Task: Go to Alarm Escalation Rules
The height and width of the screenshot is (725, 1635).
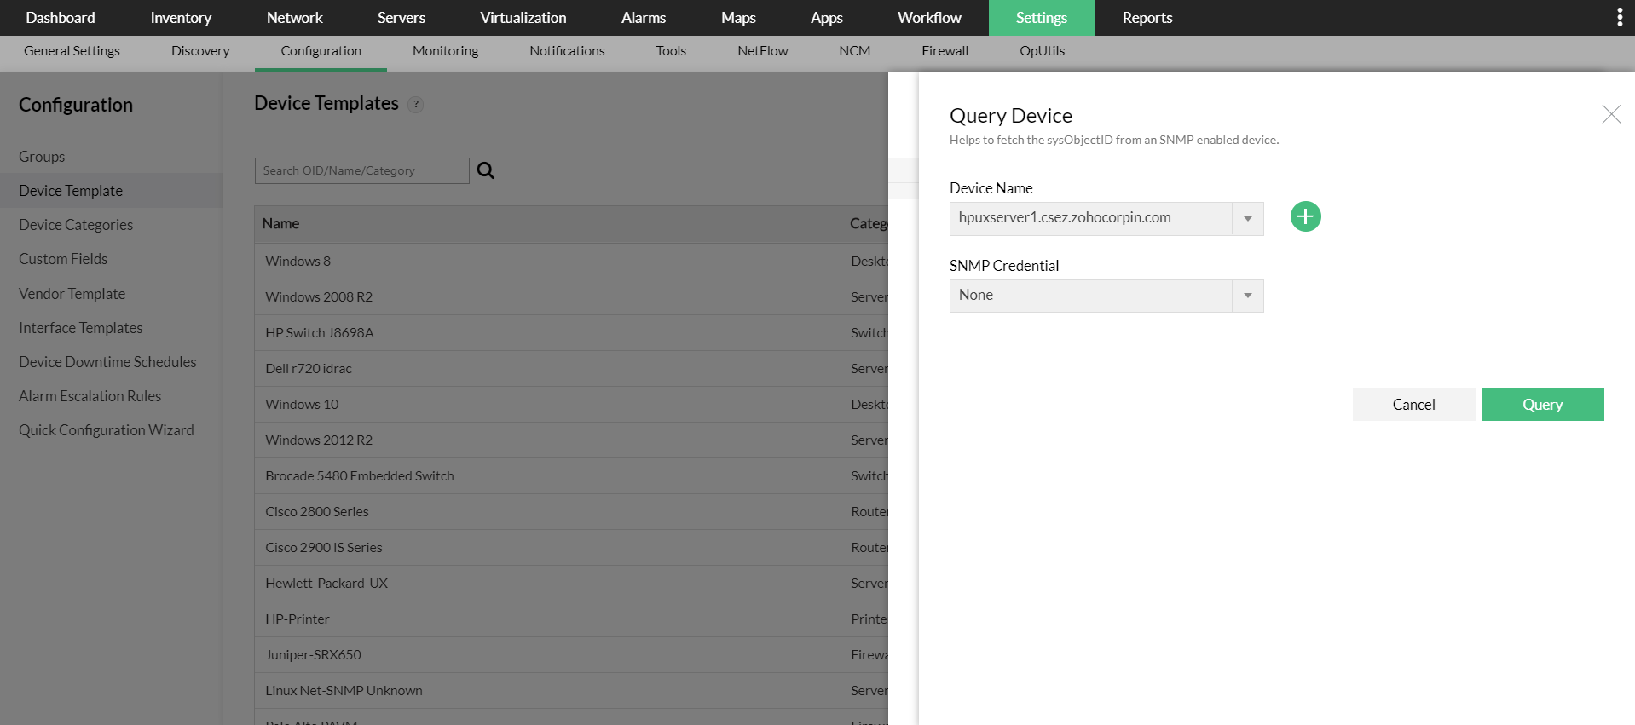Action: [90, 396]
